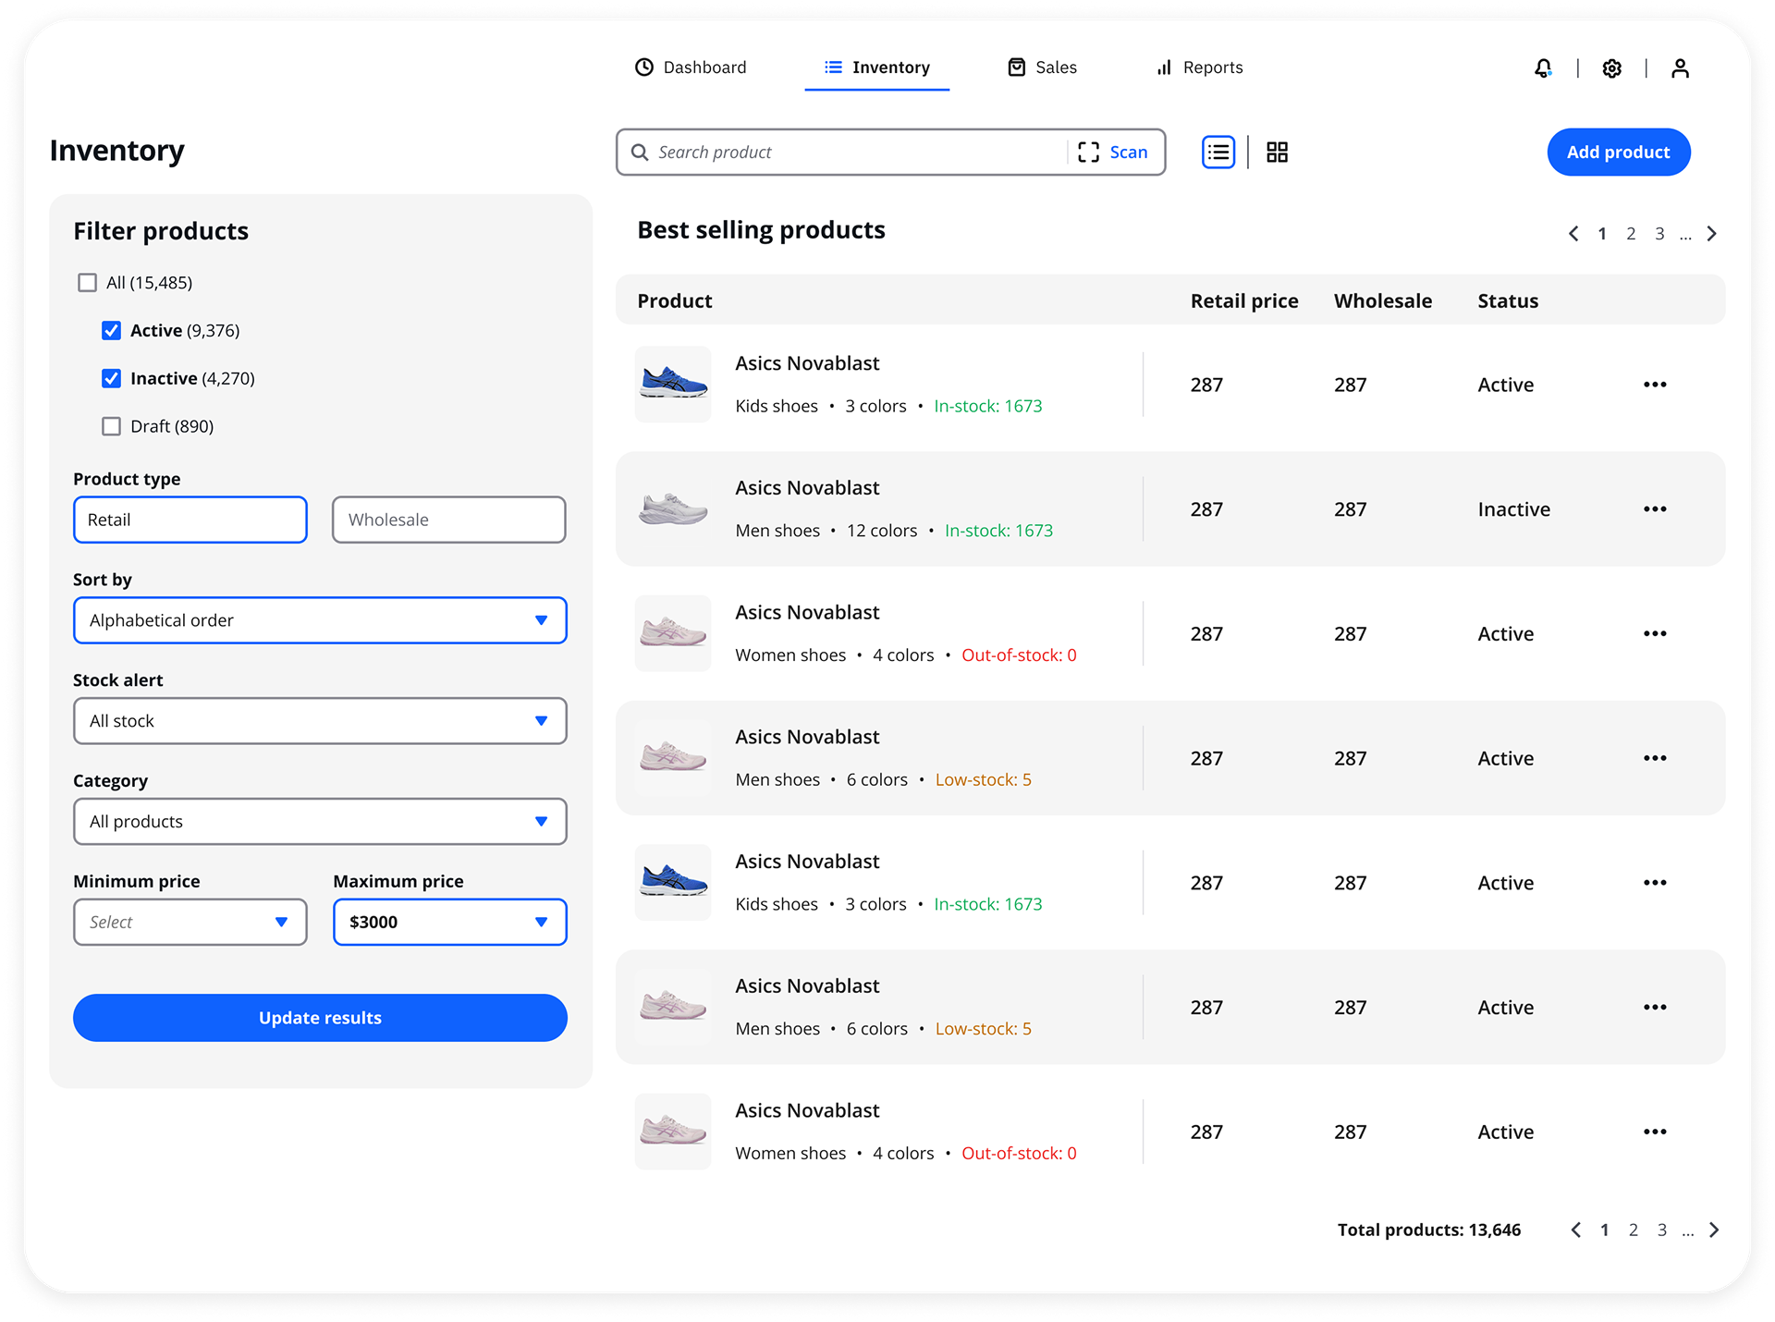Click grey shoe thumbnail in Inactive row

point(673,509)
